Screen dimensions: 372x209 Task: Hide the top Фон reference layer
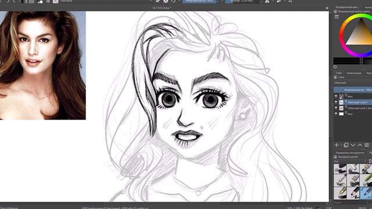336,96
